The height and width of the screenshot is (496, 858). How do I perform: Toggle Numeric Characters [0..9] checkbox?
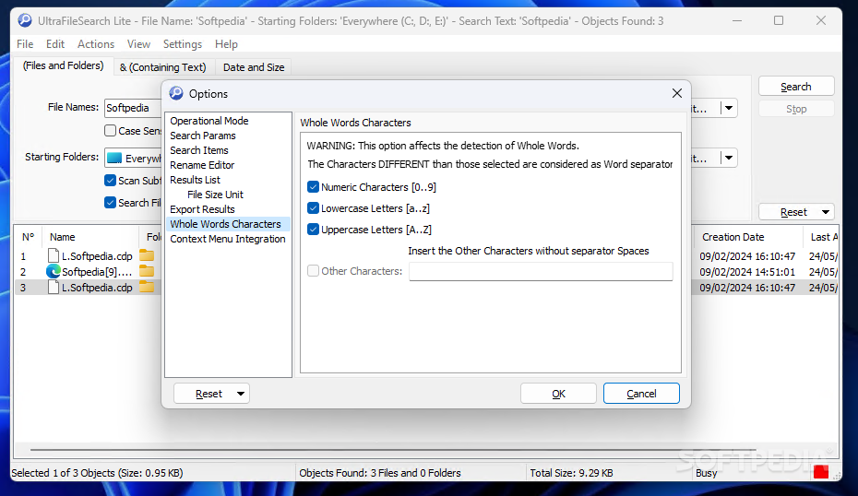pyautogui.click(x=313, y=187)
